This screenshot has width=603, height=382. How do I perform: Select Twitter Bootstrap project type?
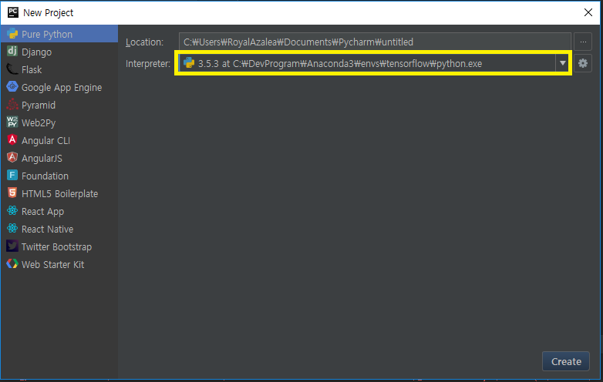[x=59, y=246]
